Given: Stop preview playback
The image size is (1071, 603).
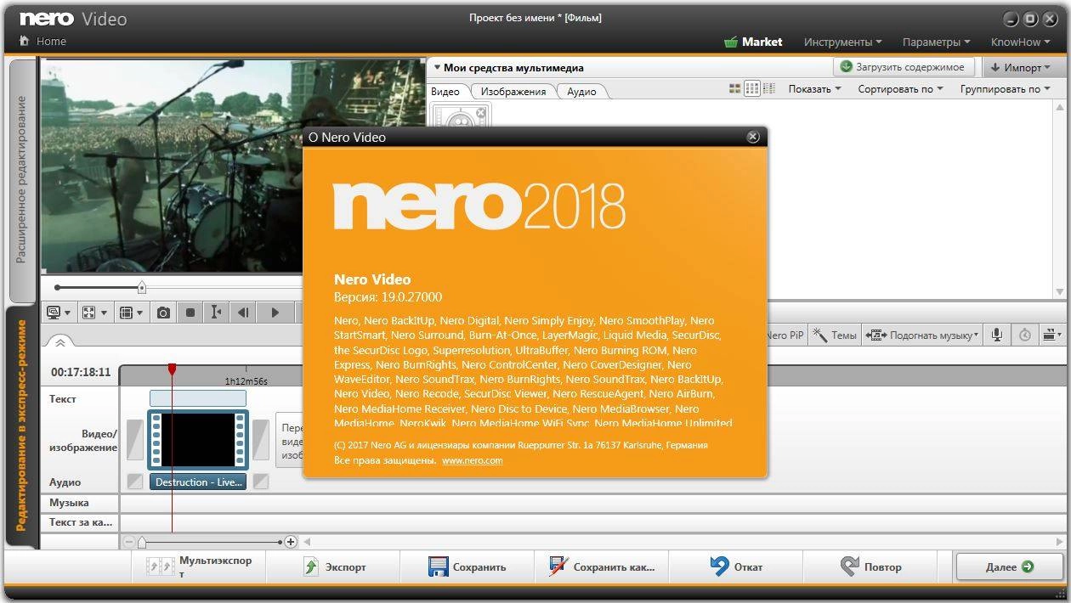Looking at the screenshot, I should tap(190, 313).
